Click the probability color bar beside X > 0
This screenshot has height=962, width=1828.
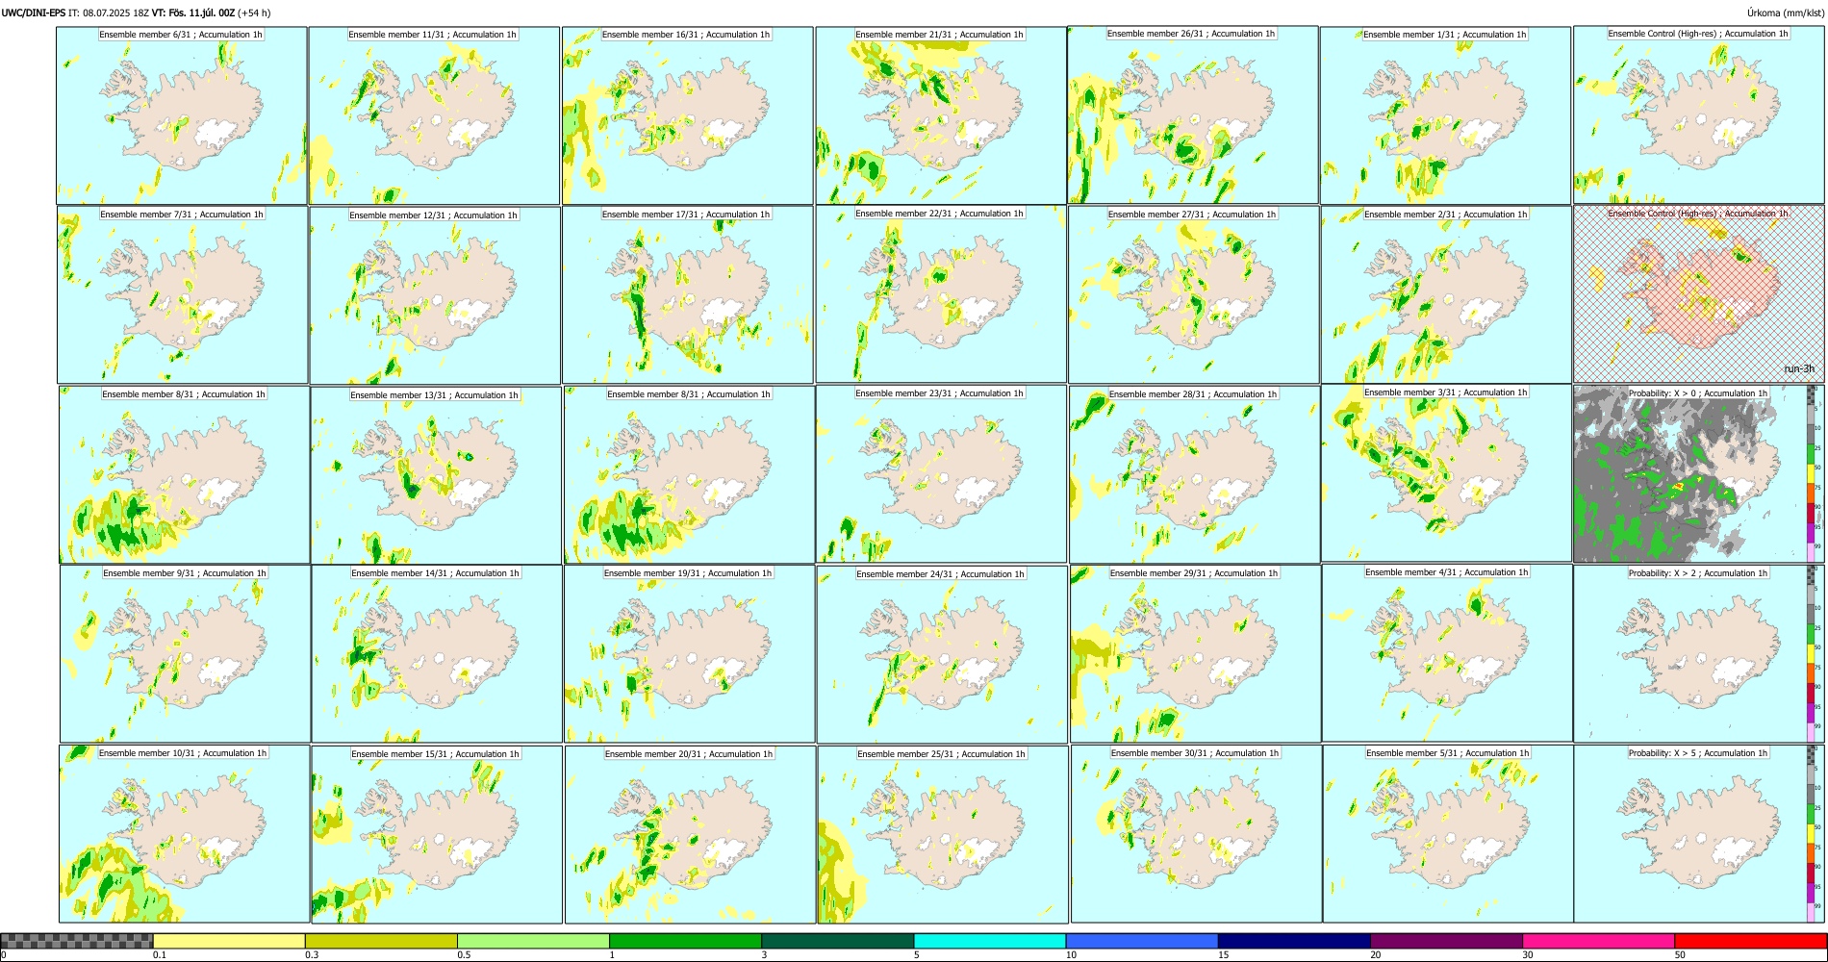click(1812, 474)
